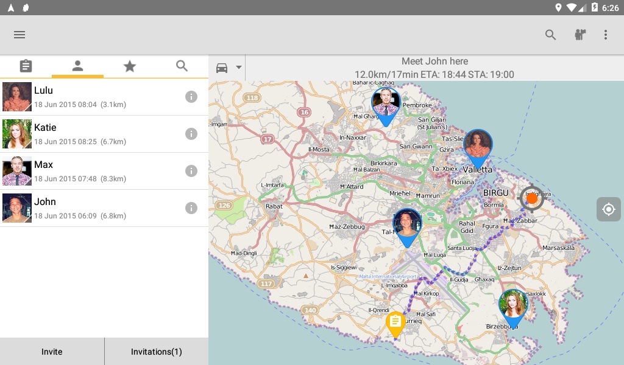
Task: Switch to the clipboard tasks tab
Action: (x=26, y=66)
